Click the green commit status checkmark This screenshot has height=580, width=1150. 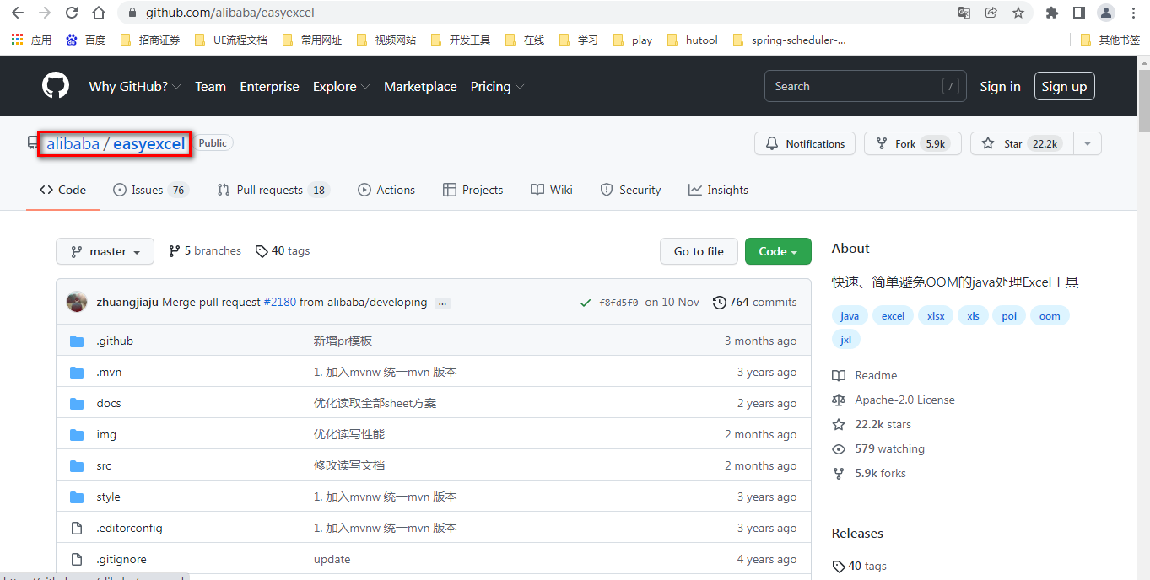(586, 303)
